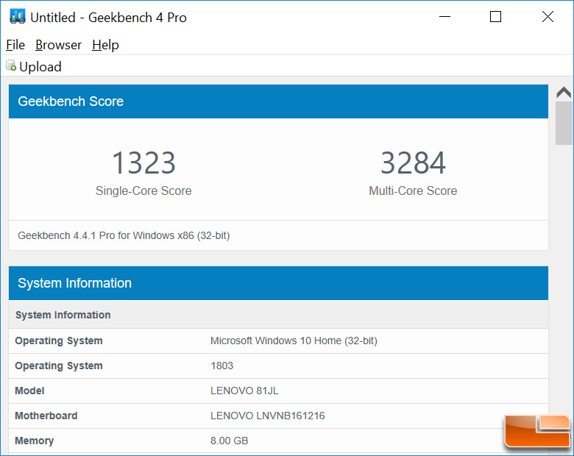Open the Help menu
This screenshot has width=574, height=456.
point(105,45)
